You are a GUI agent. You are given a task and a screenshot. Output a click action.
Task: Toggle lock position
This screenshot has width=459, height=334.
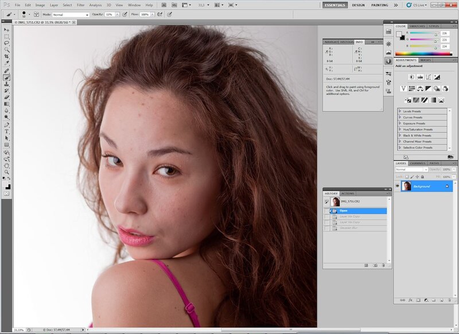(x=417, y=177)
